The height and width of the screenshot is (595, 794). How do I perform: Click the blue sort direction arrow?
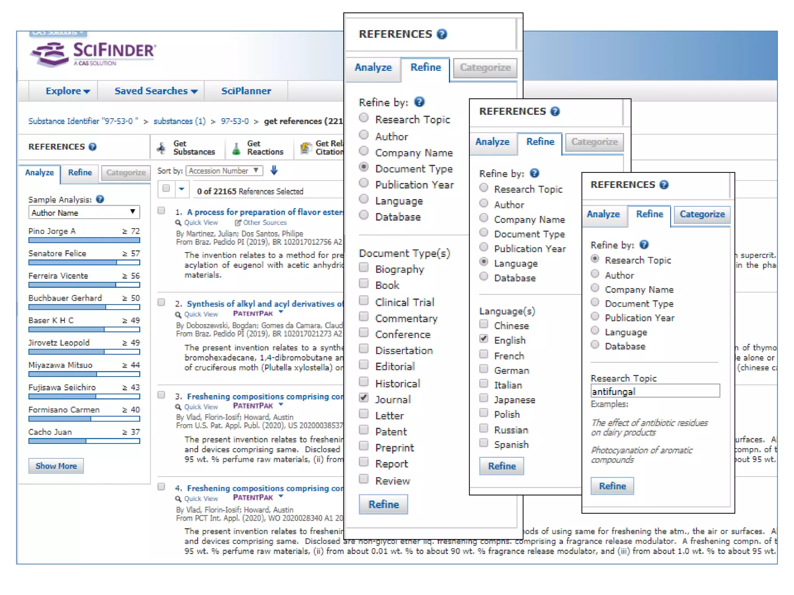click(x=274, y=170)
